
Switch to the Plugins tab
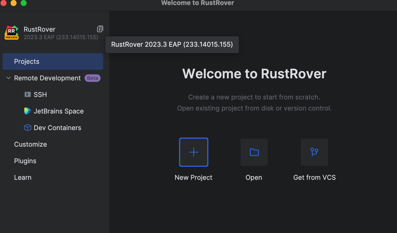point(25,161)
